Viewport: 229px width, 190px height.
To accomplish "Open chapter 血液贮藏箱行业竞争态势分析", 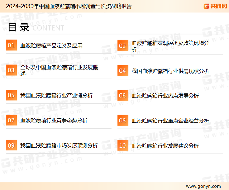I will 54,120.
